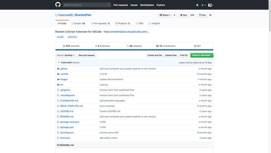Star the repository
This screenshot has width=271, height=153.
point(184,15)
